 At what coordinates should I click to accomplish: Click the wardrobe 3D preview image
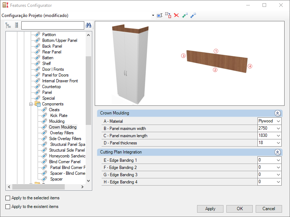[x=130, y=64]
